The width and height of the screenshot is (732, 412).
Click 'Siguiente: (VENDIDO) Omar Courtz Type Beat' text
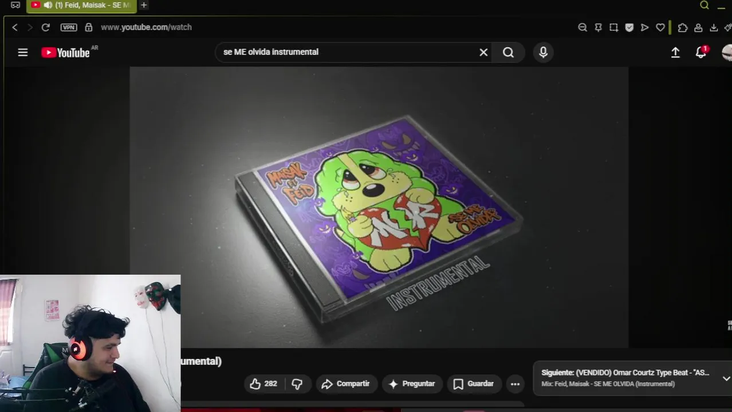point(625,373)
